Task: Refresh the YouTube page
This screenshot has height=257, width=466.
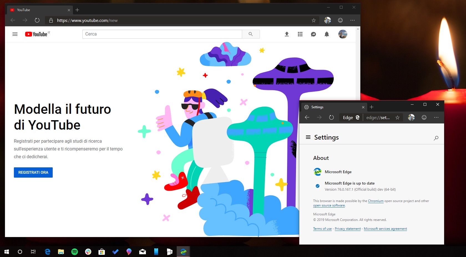Action: coord(37,20)
